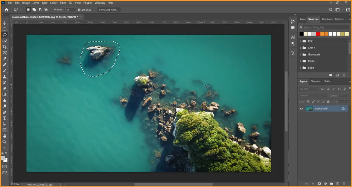Hide the Background layer with the eye icon

pyautogui.click(x=301, y=109)
